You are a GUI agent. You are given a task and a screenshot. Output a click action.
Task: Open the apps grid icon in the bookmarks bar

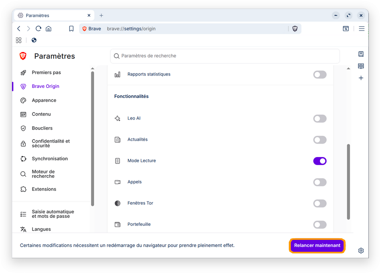(19, 40)
